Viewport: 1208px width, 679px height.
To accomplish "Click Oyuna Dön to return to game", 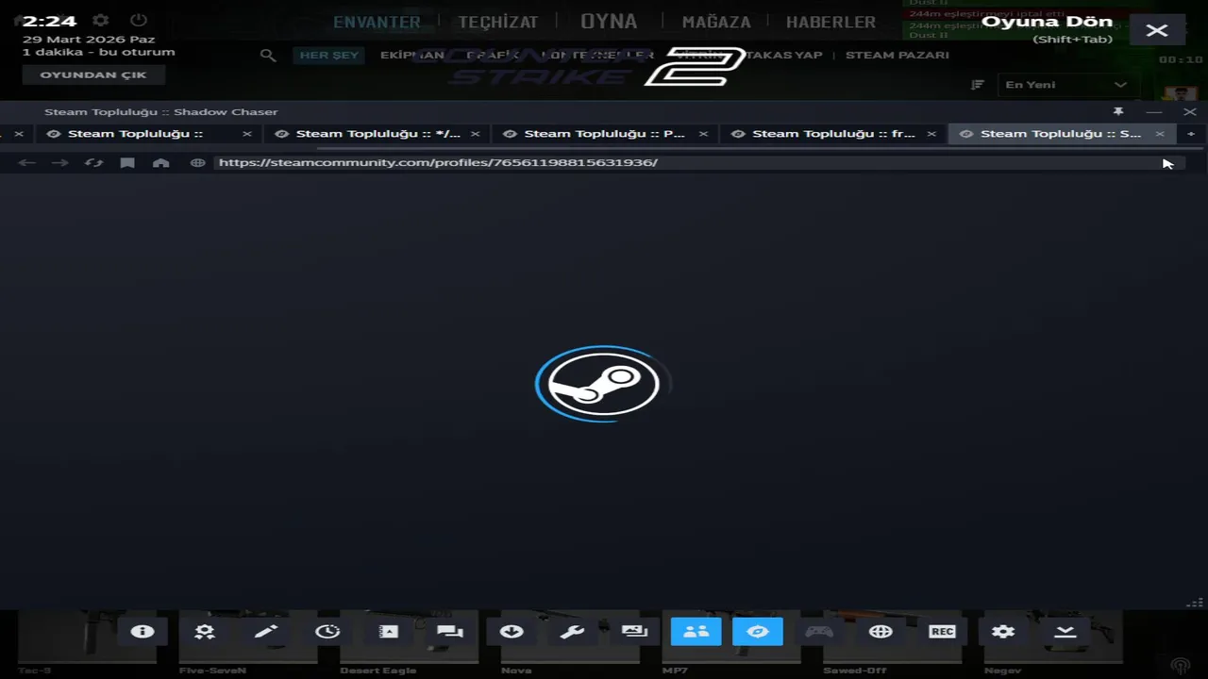I will pos(1048,22).
